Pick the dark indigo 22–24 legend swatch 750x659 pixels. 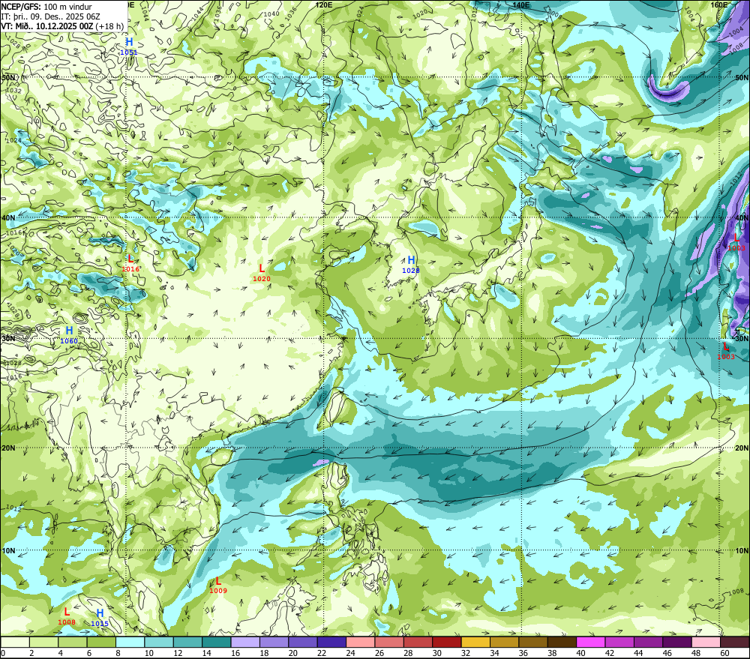[331, 642]
